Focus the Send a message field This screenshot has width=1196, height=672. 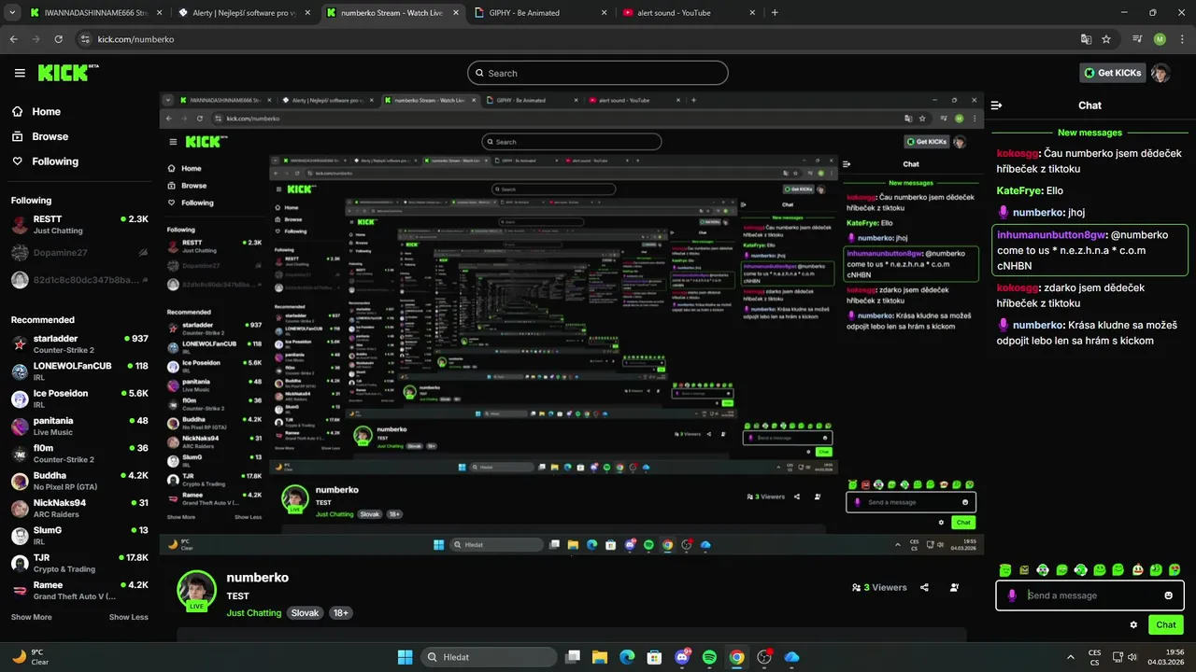pyautogui.click(x=1089, y=595)
